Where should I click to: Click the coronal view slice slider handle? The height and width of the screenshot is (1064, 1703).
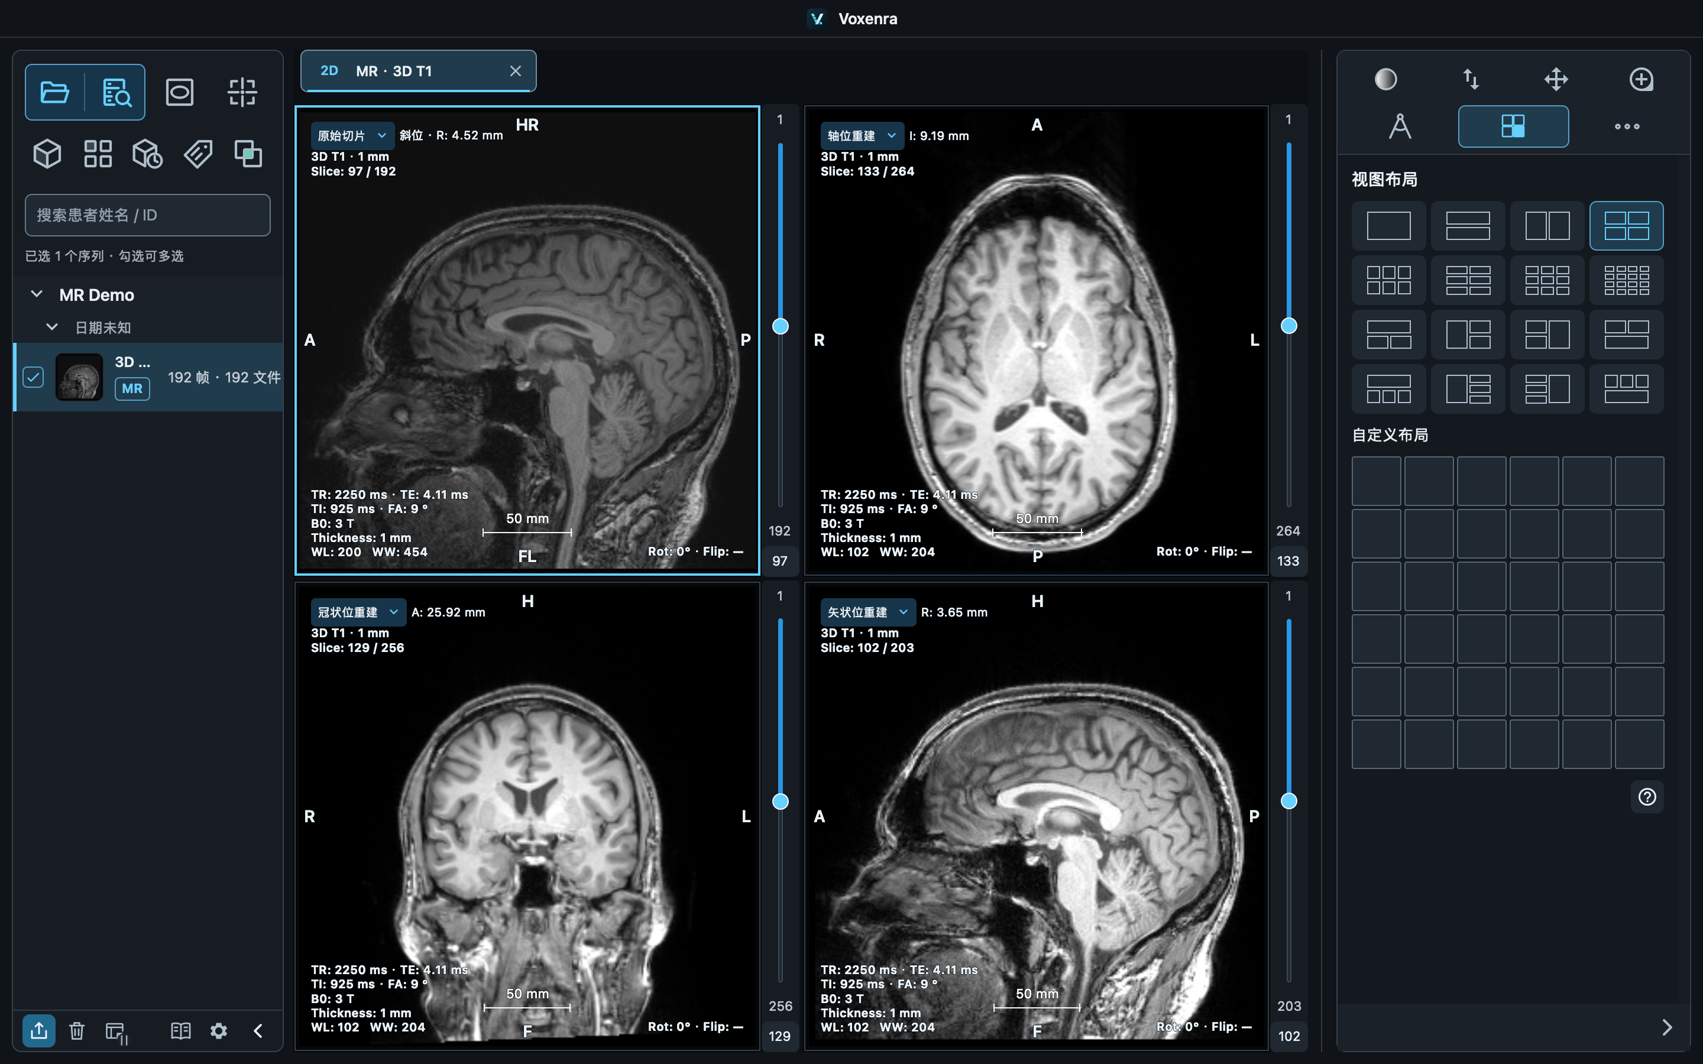(781, 802)
